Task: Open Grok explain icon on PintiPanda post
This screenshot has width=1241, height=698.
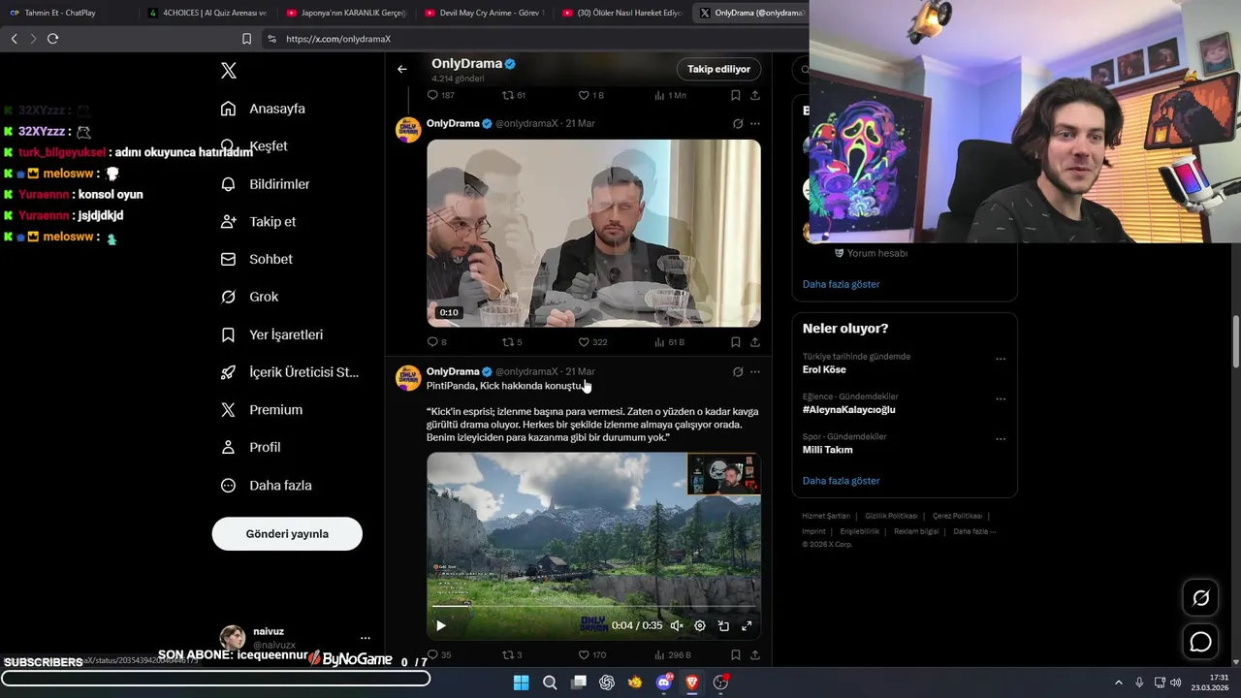Action: pos(738,371)
